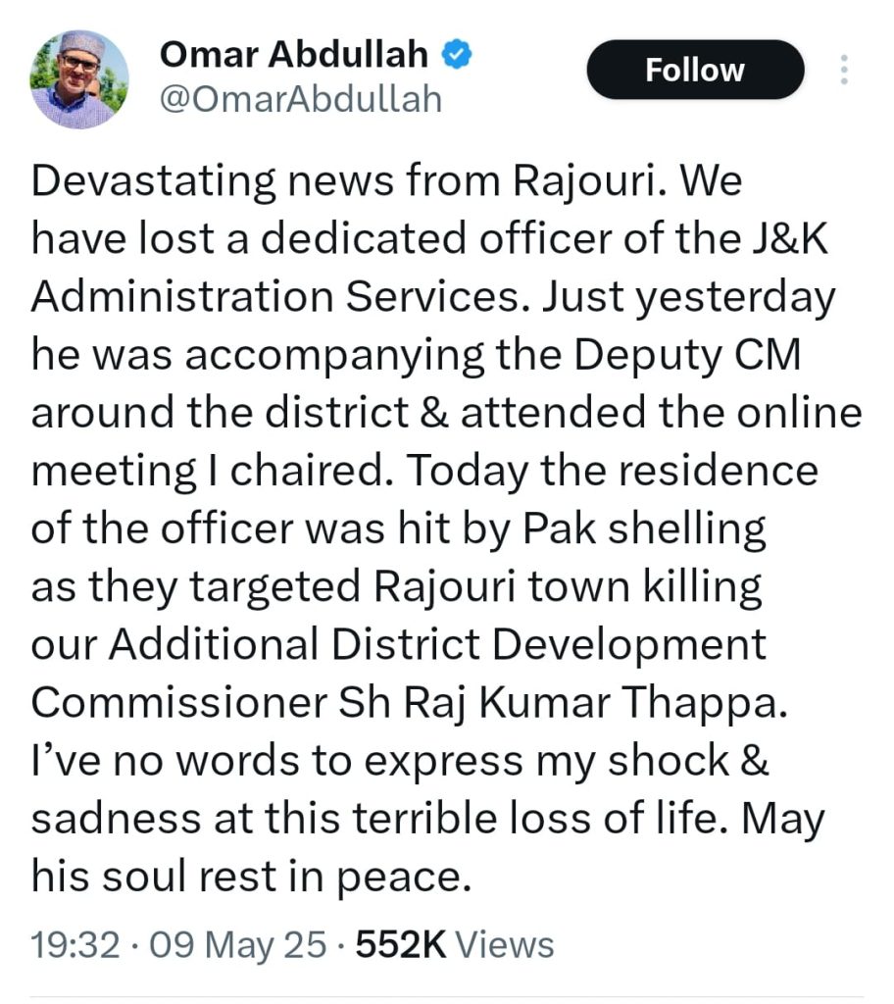Open Omar Abdullah's profile picture
Image resolution: width=894 pixels, height=1004 pixels.
(79, 78)
